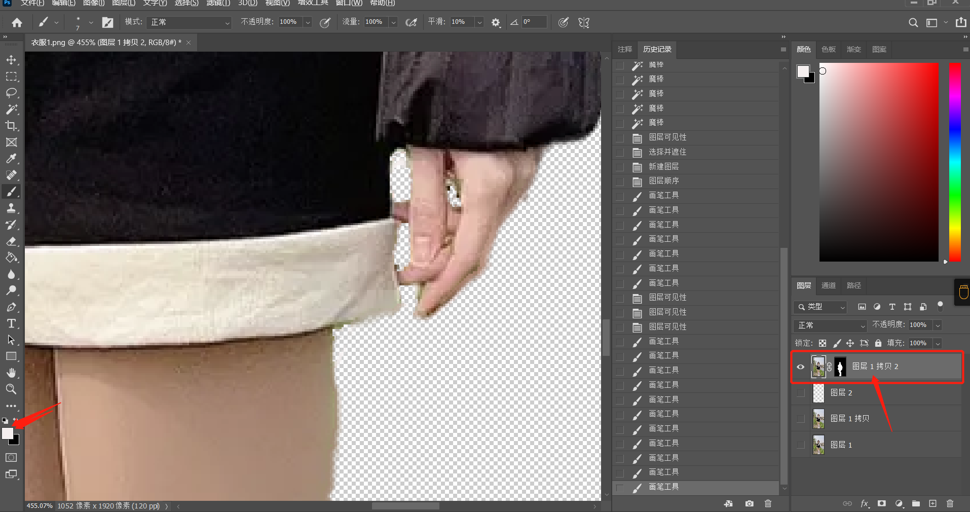Select the 图层顺序 history state
The image size is (970, 512).
696,181
